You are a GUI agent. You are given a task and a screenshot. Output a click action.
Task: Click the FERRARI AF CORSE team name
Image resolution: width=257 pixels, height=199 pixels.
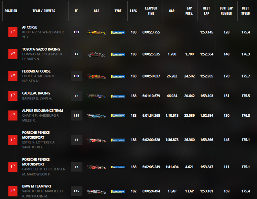(x=37, y=71)
